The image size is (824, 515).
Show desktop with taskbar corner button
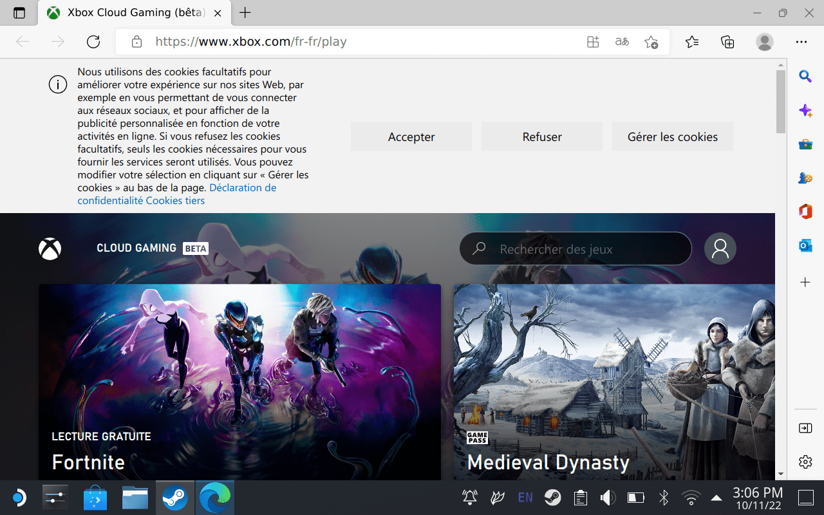(806, 498)
